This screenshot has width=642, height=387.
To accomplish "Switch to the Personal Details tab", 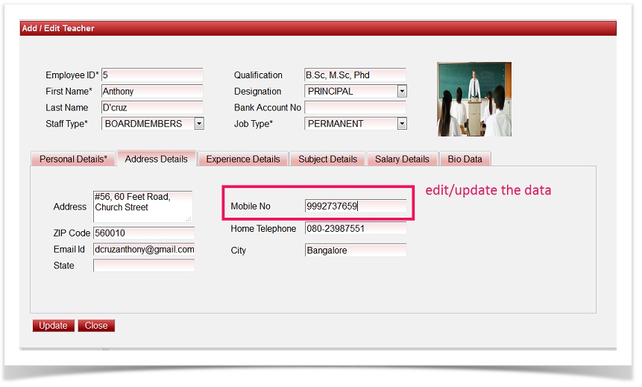I will tap(73, 159).
